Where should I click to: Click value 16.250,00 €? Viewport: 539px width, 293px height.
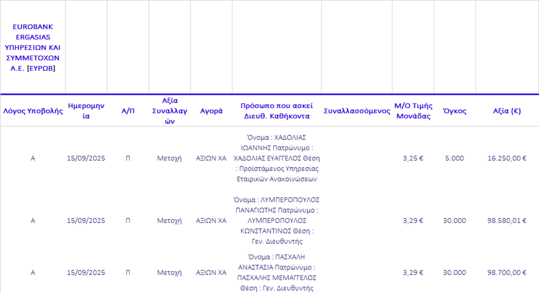(507, 158)
